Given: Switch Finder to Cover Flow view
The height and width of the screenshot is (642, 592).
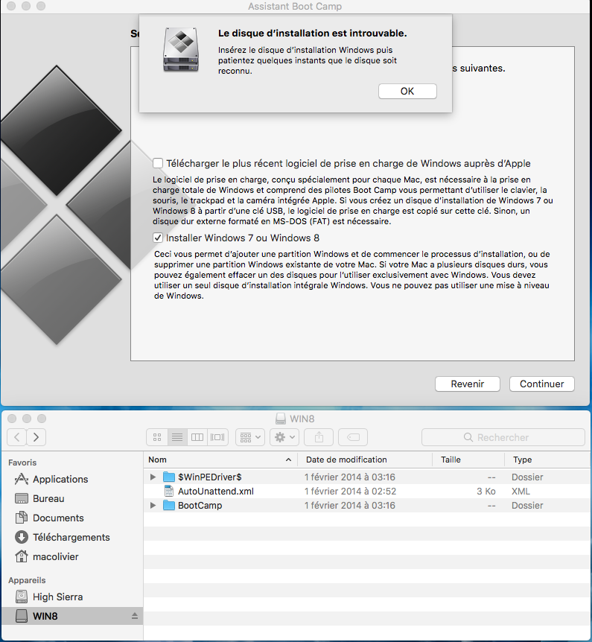Looking at the screenshot, I should (217, 437).
